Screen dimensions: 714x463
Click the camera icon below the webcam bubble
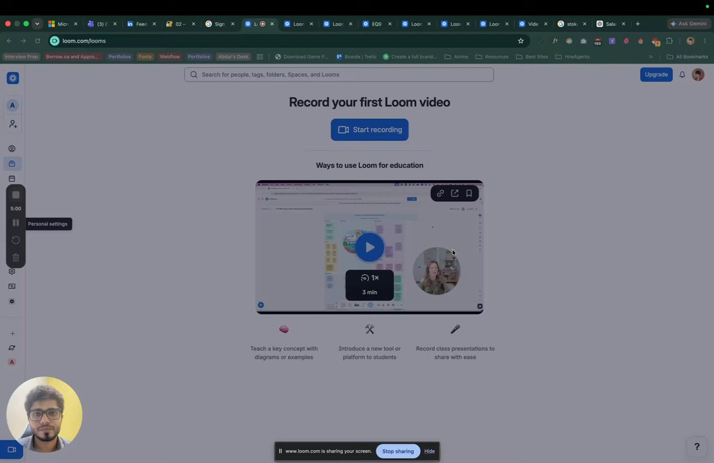click(12, 449)
